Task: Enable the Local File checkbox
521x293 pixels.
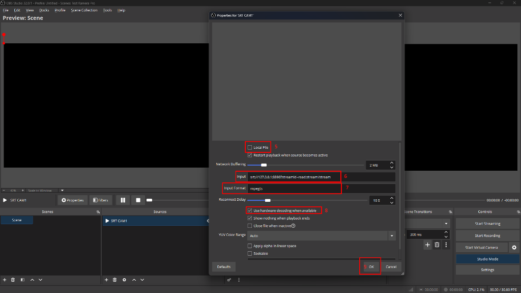Action: tap(250, 147)
